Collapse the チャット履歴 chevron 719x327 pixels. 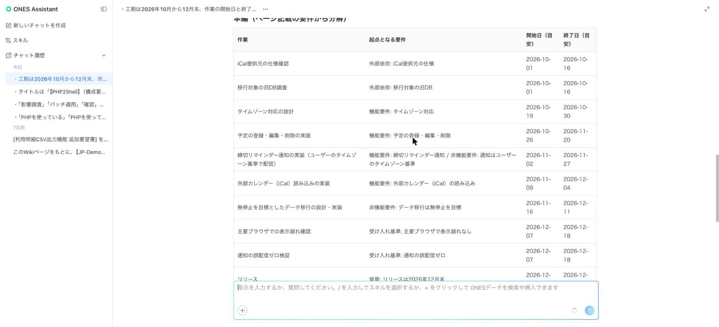(x=104, y=55)
